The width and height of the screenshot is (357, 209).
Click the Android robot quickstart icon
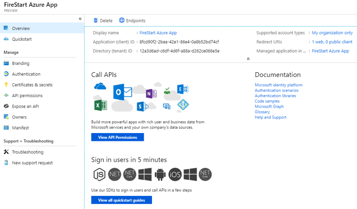(x=160, y=175)
